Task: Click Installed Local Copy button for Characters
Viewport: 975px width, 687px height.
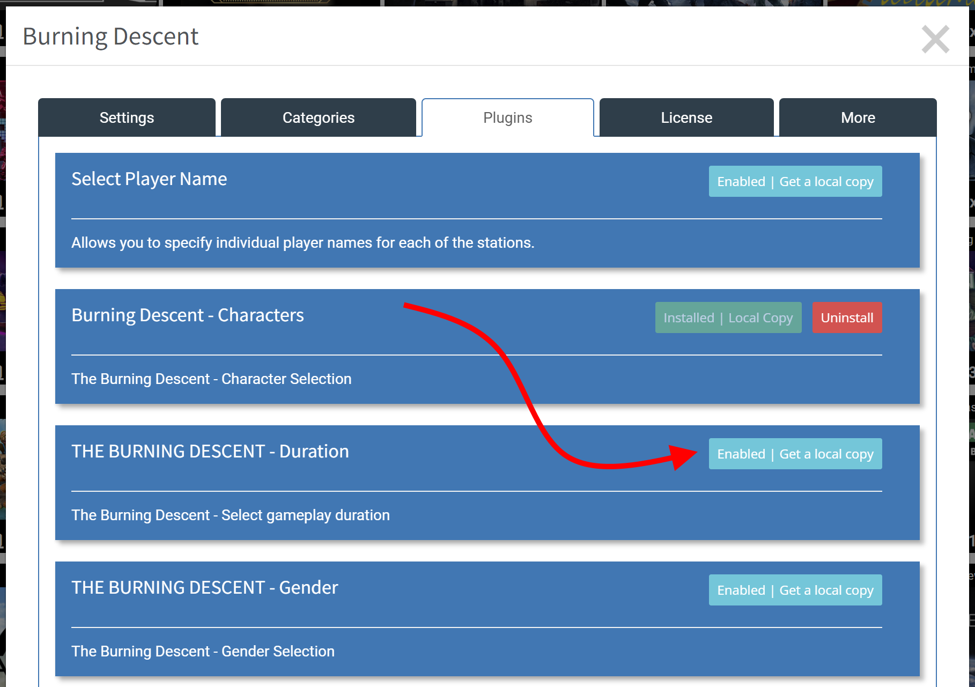Action: (728, 317)
